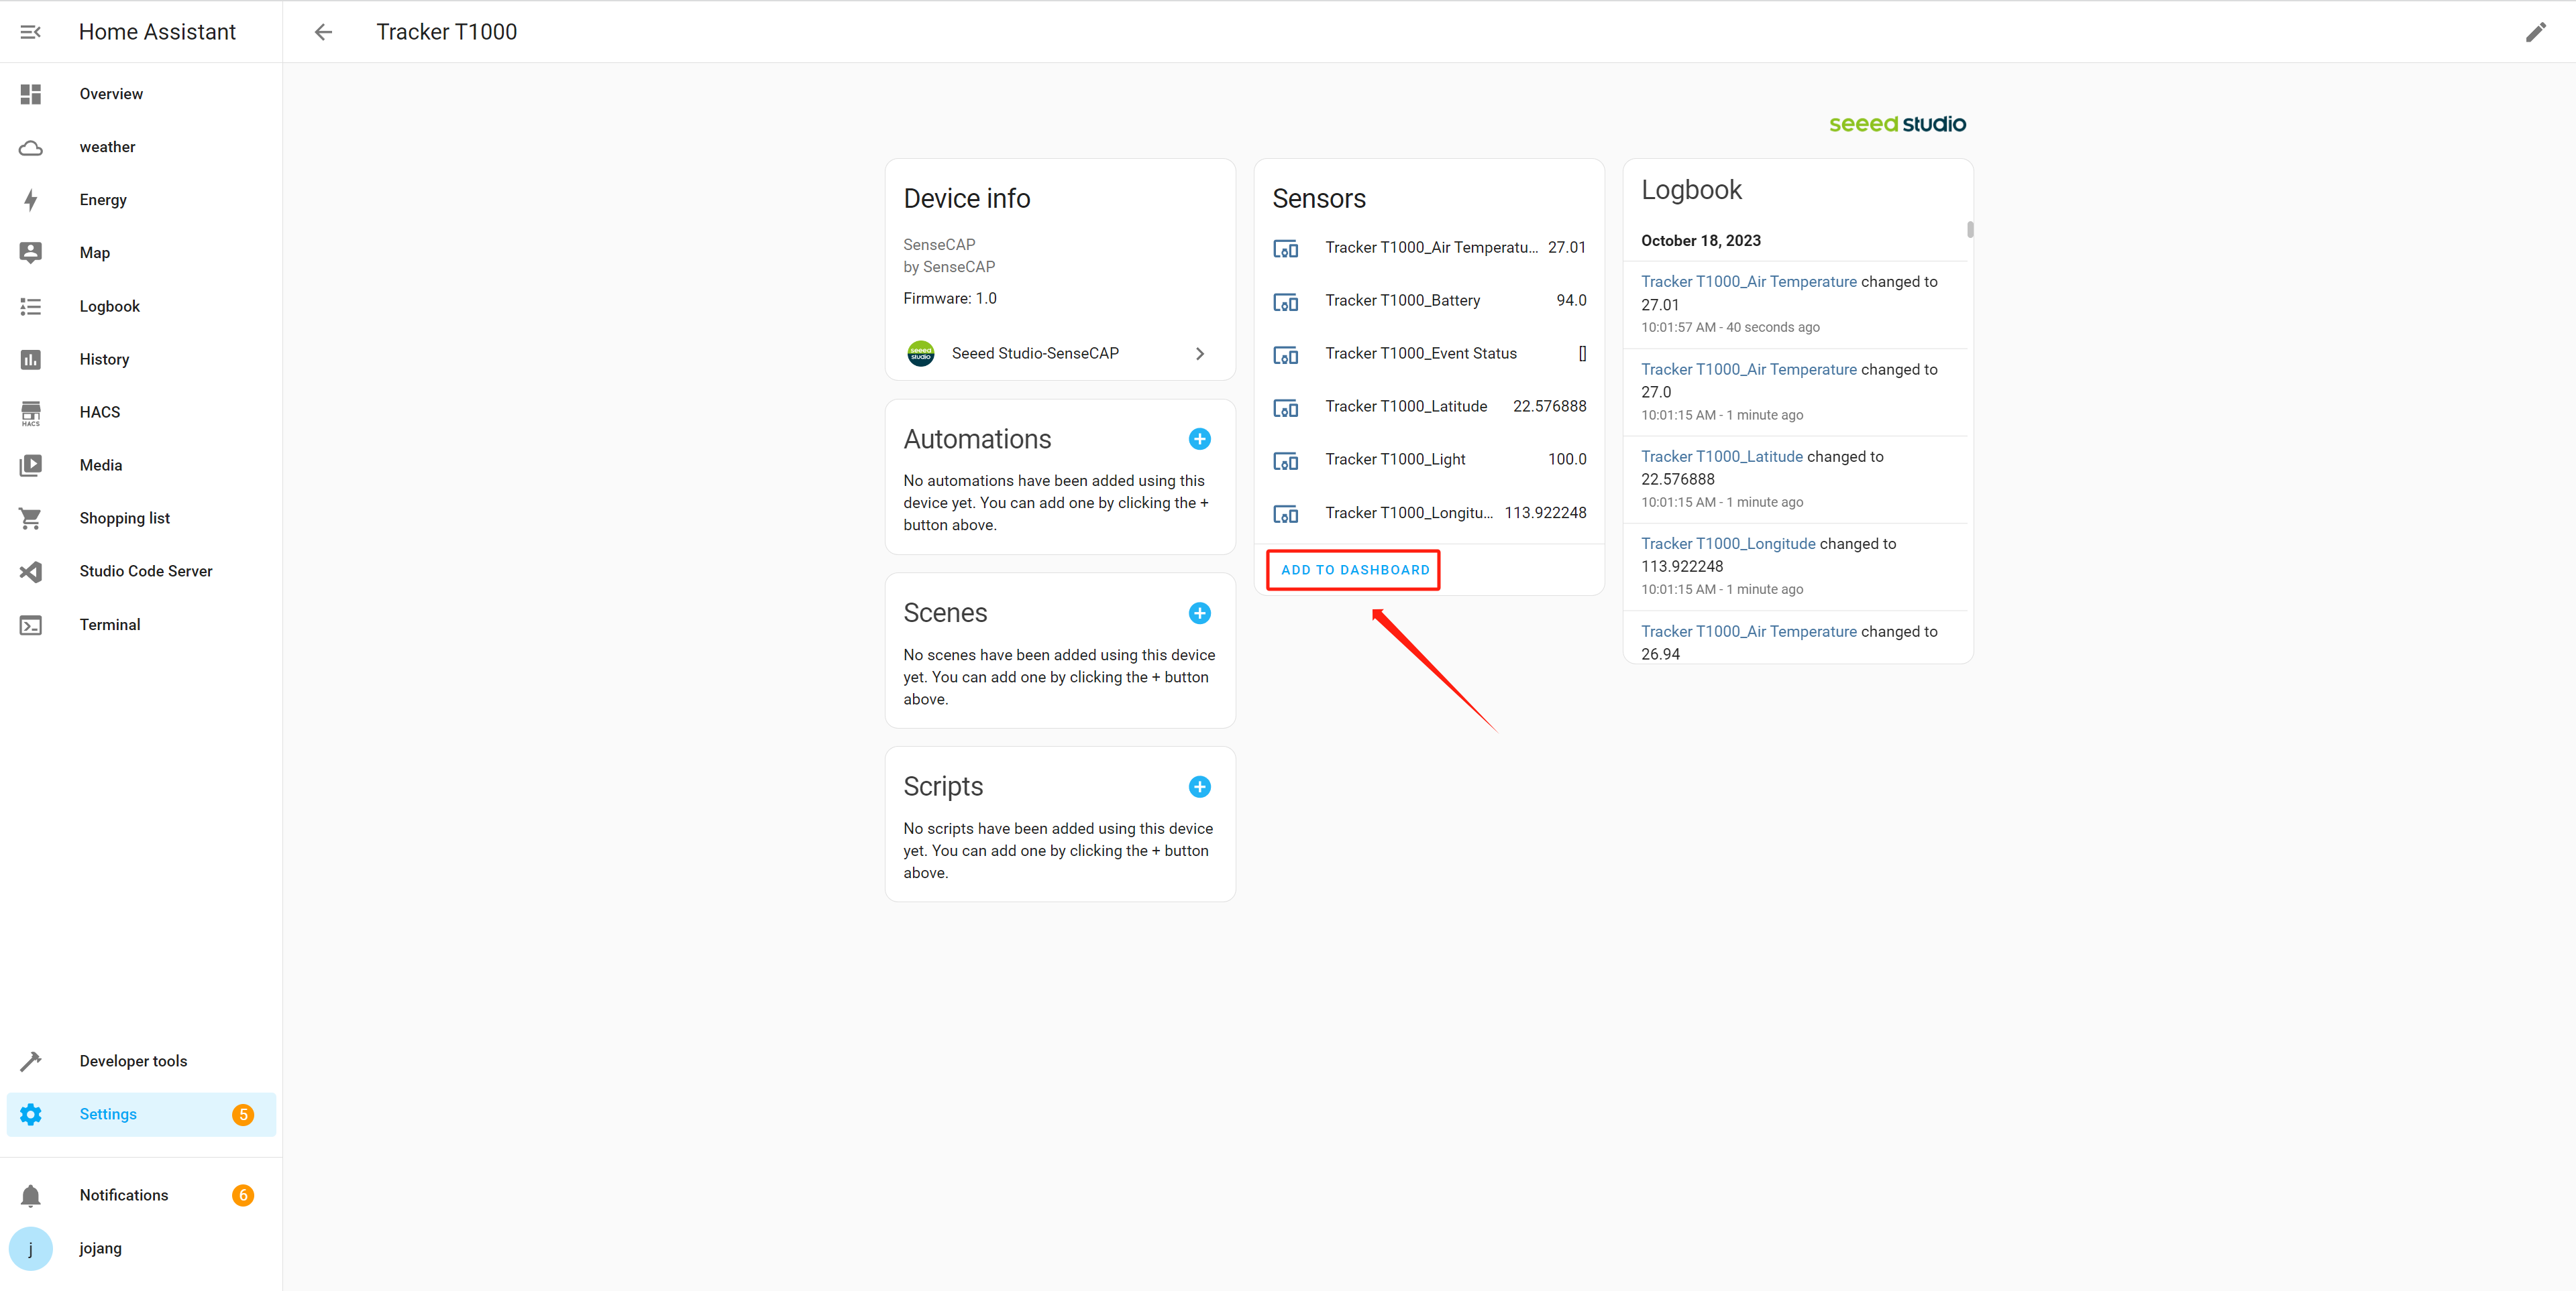Open the weather menu item
The width and height of the screenshot is (2576, 1291).
141,147
